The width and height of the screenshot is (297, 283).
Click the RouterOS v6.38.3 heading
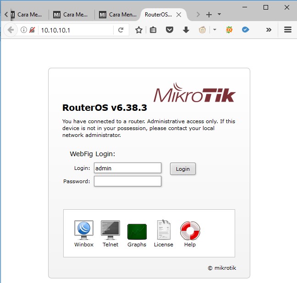click(x=104, y=108)
